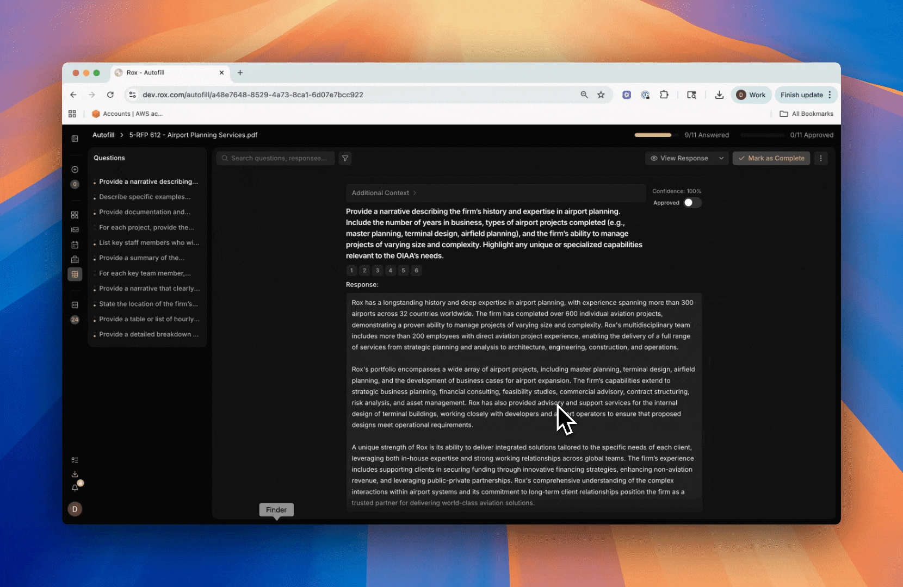Screen dimensions: 903x587
Task: Click the Mark as Complete button
Action: [x=771, y=158]
